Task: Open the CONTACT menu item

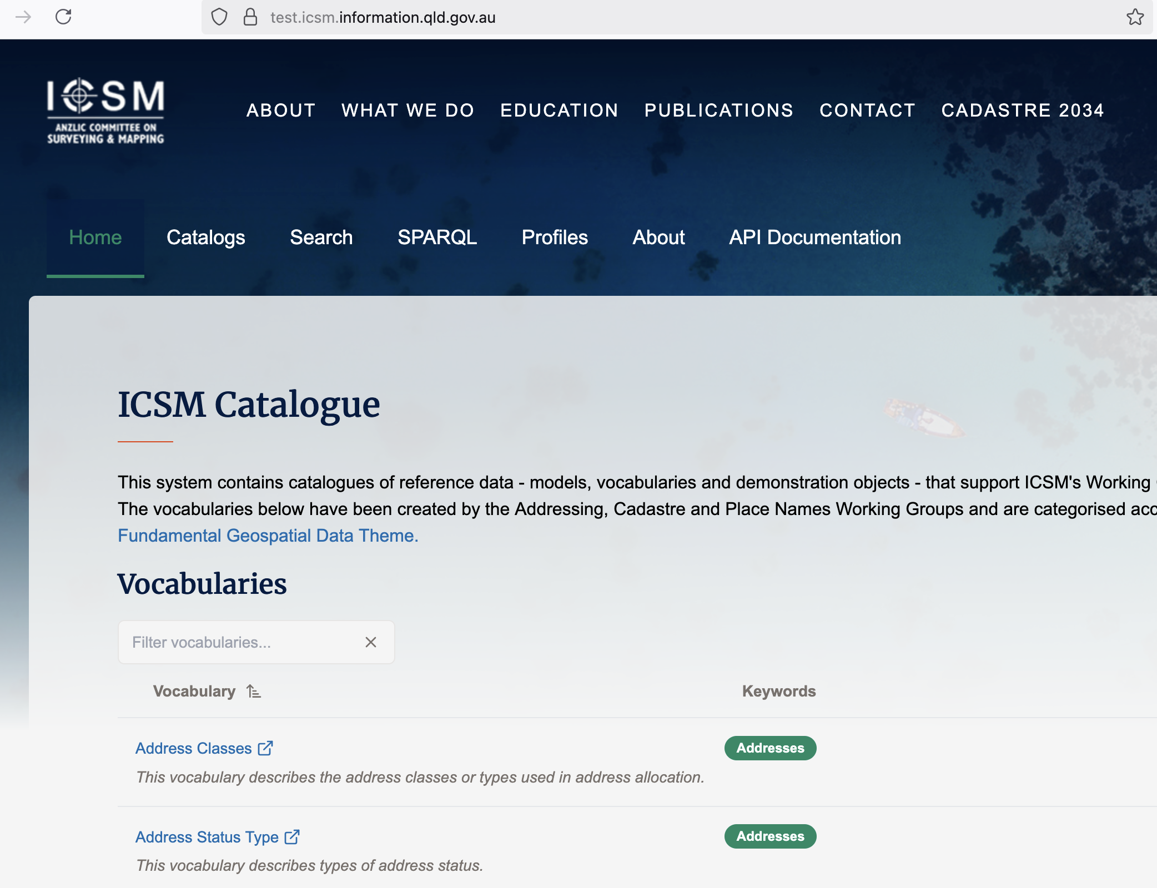Action: click(867, 110)
